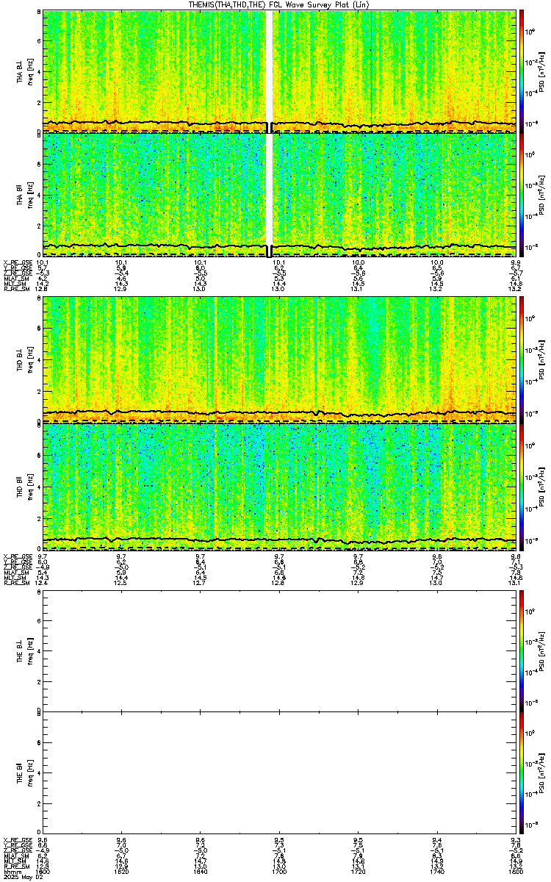Click the THE B-perpendicular freq axis label

tap(32, 650)
